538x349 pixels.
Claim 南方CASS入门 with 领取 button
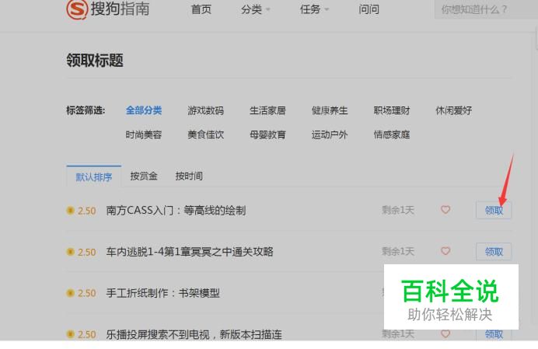click(x=494, y=210)
